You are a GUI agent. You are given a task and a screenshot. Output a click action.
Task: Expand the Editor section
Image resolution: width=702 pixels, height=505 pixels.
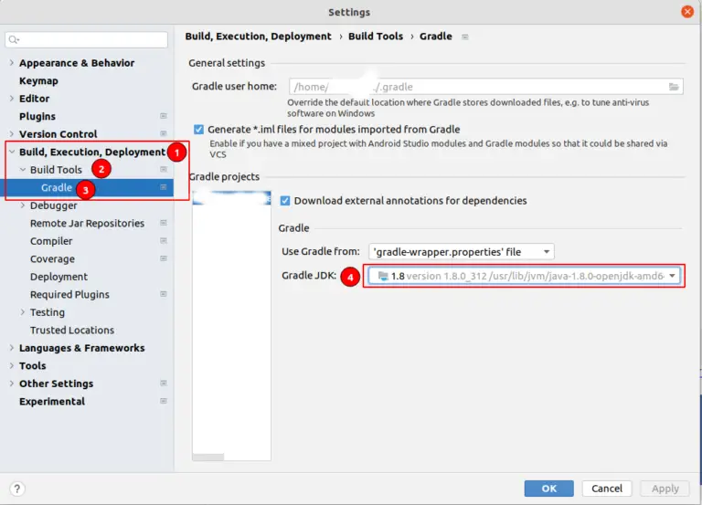point(12,99)
